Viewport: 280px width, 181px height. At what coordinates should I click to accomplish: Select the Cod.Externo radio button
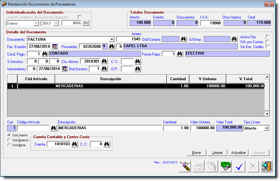pos(9,140)
